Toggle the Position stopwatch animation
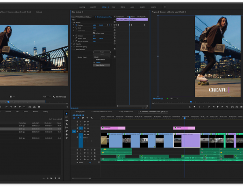 [76, 25]
